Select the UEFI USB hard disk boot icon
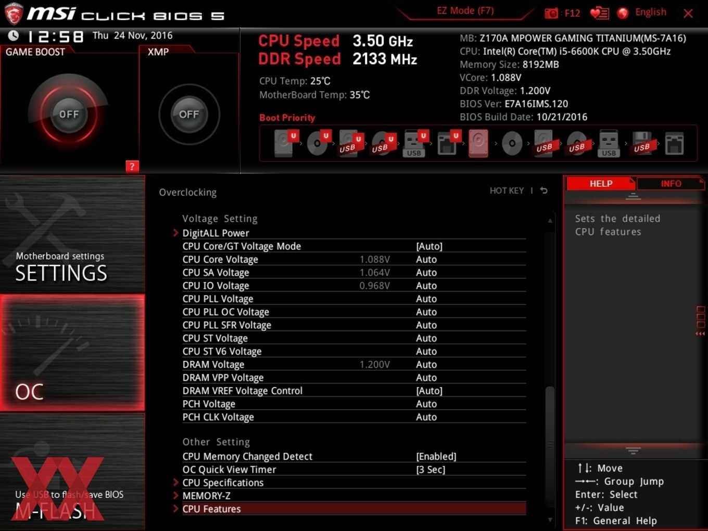Screen dimensions: 708x531 [x=350, y=143]
